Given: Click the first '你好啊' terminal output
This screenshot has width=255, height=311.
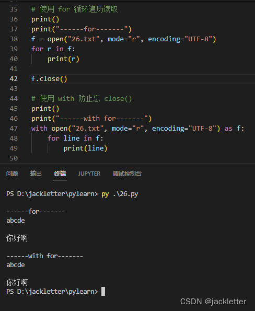Looking at the screenshot, I should click(17, 238).
